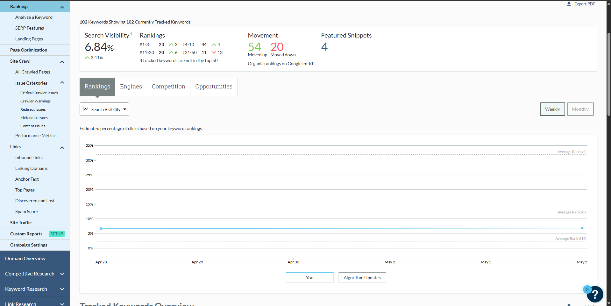Click the page vertical scrollbar thumb
The width and height of the screenshot is (611, 306).
coord(609,74)
